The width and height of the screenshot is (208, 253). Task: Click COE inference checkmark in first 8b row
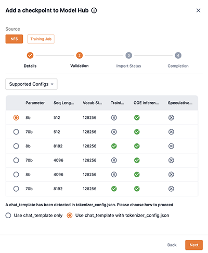[x=137, y=117]
